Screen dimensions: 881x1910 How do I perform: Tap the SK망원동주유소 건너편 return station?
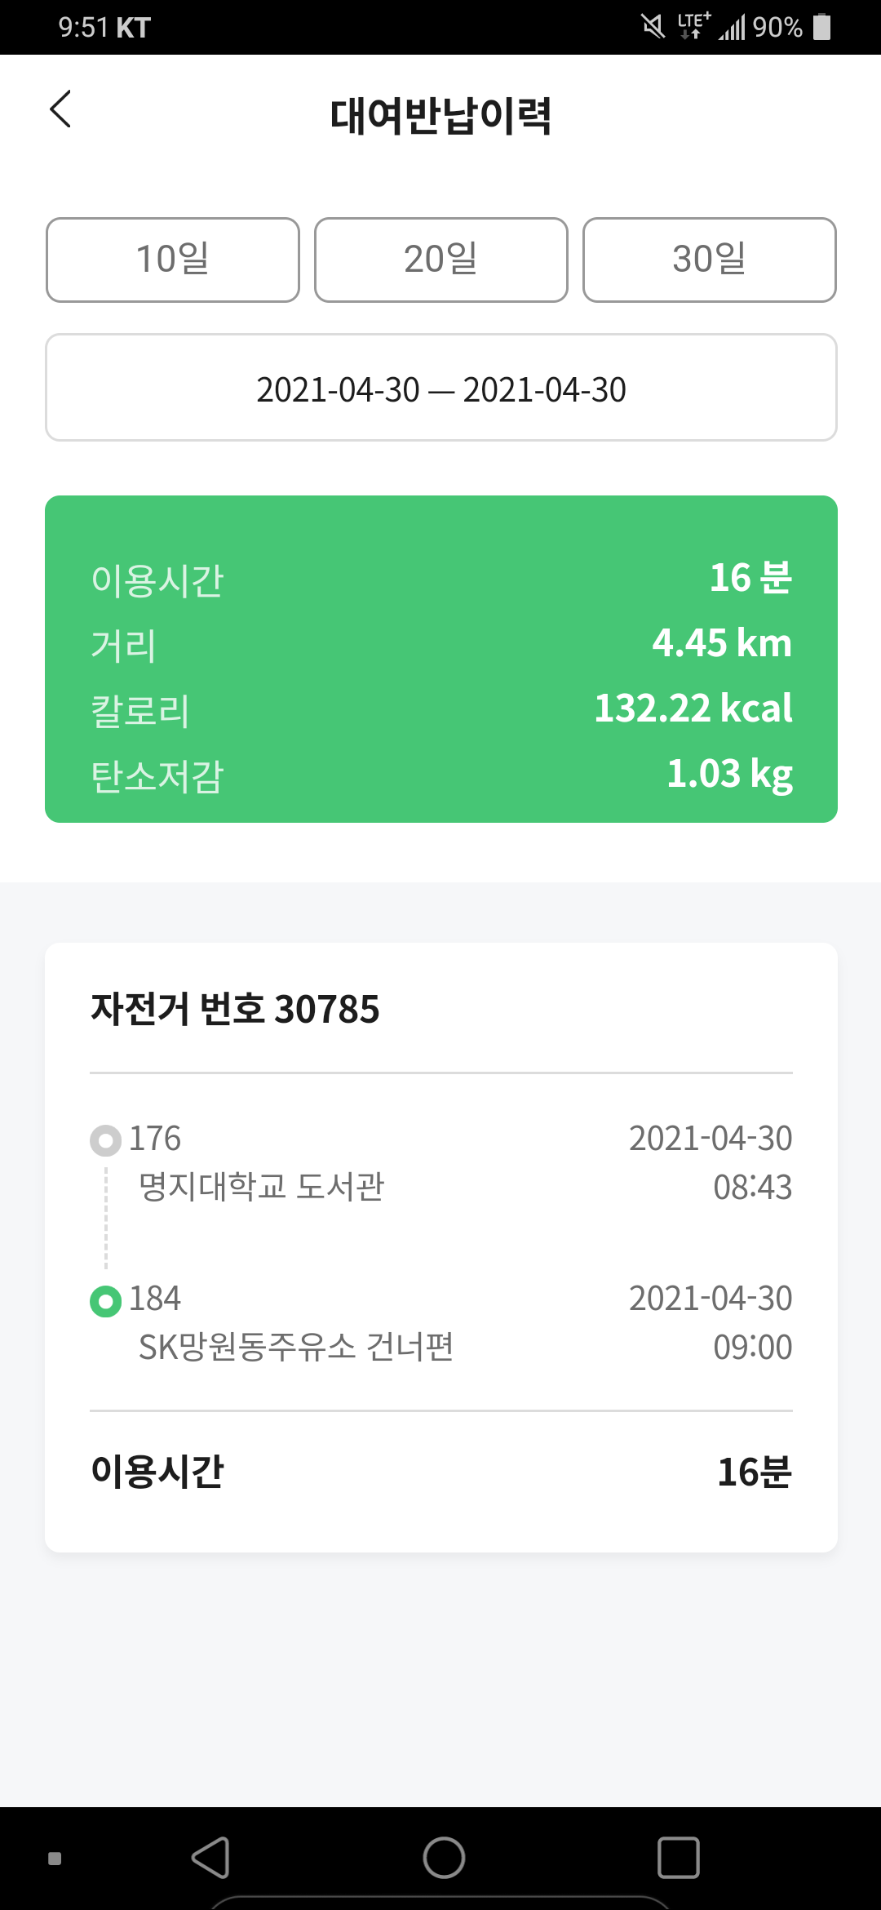click(x=296, y=1347)
